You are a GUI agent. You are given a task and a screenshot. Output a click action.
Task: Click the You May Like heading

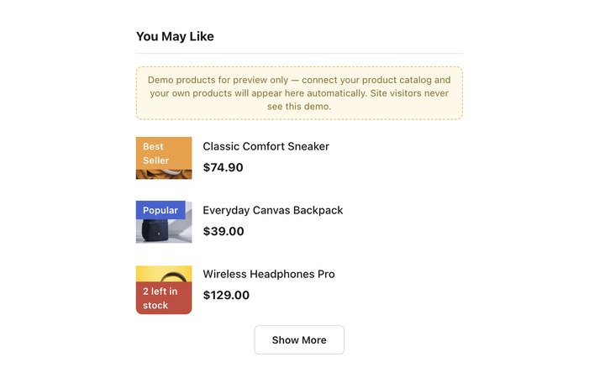(x=175, y=36)
